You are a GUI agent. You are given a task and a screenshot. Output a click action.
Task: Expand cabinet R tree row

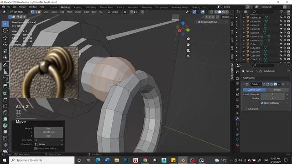(244, 29)
